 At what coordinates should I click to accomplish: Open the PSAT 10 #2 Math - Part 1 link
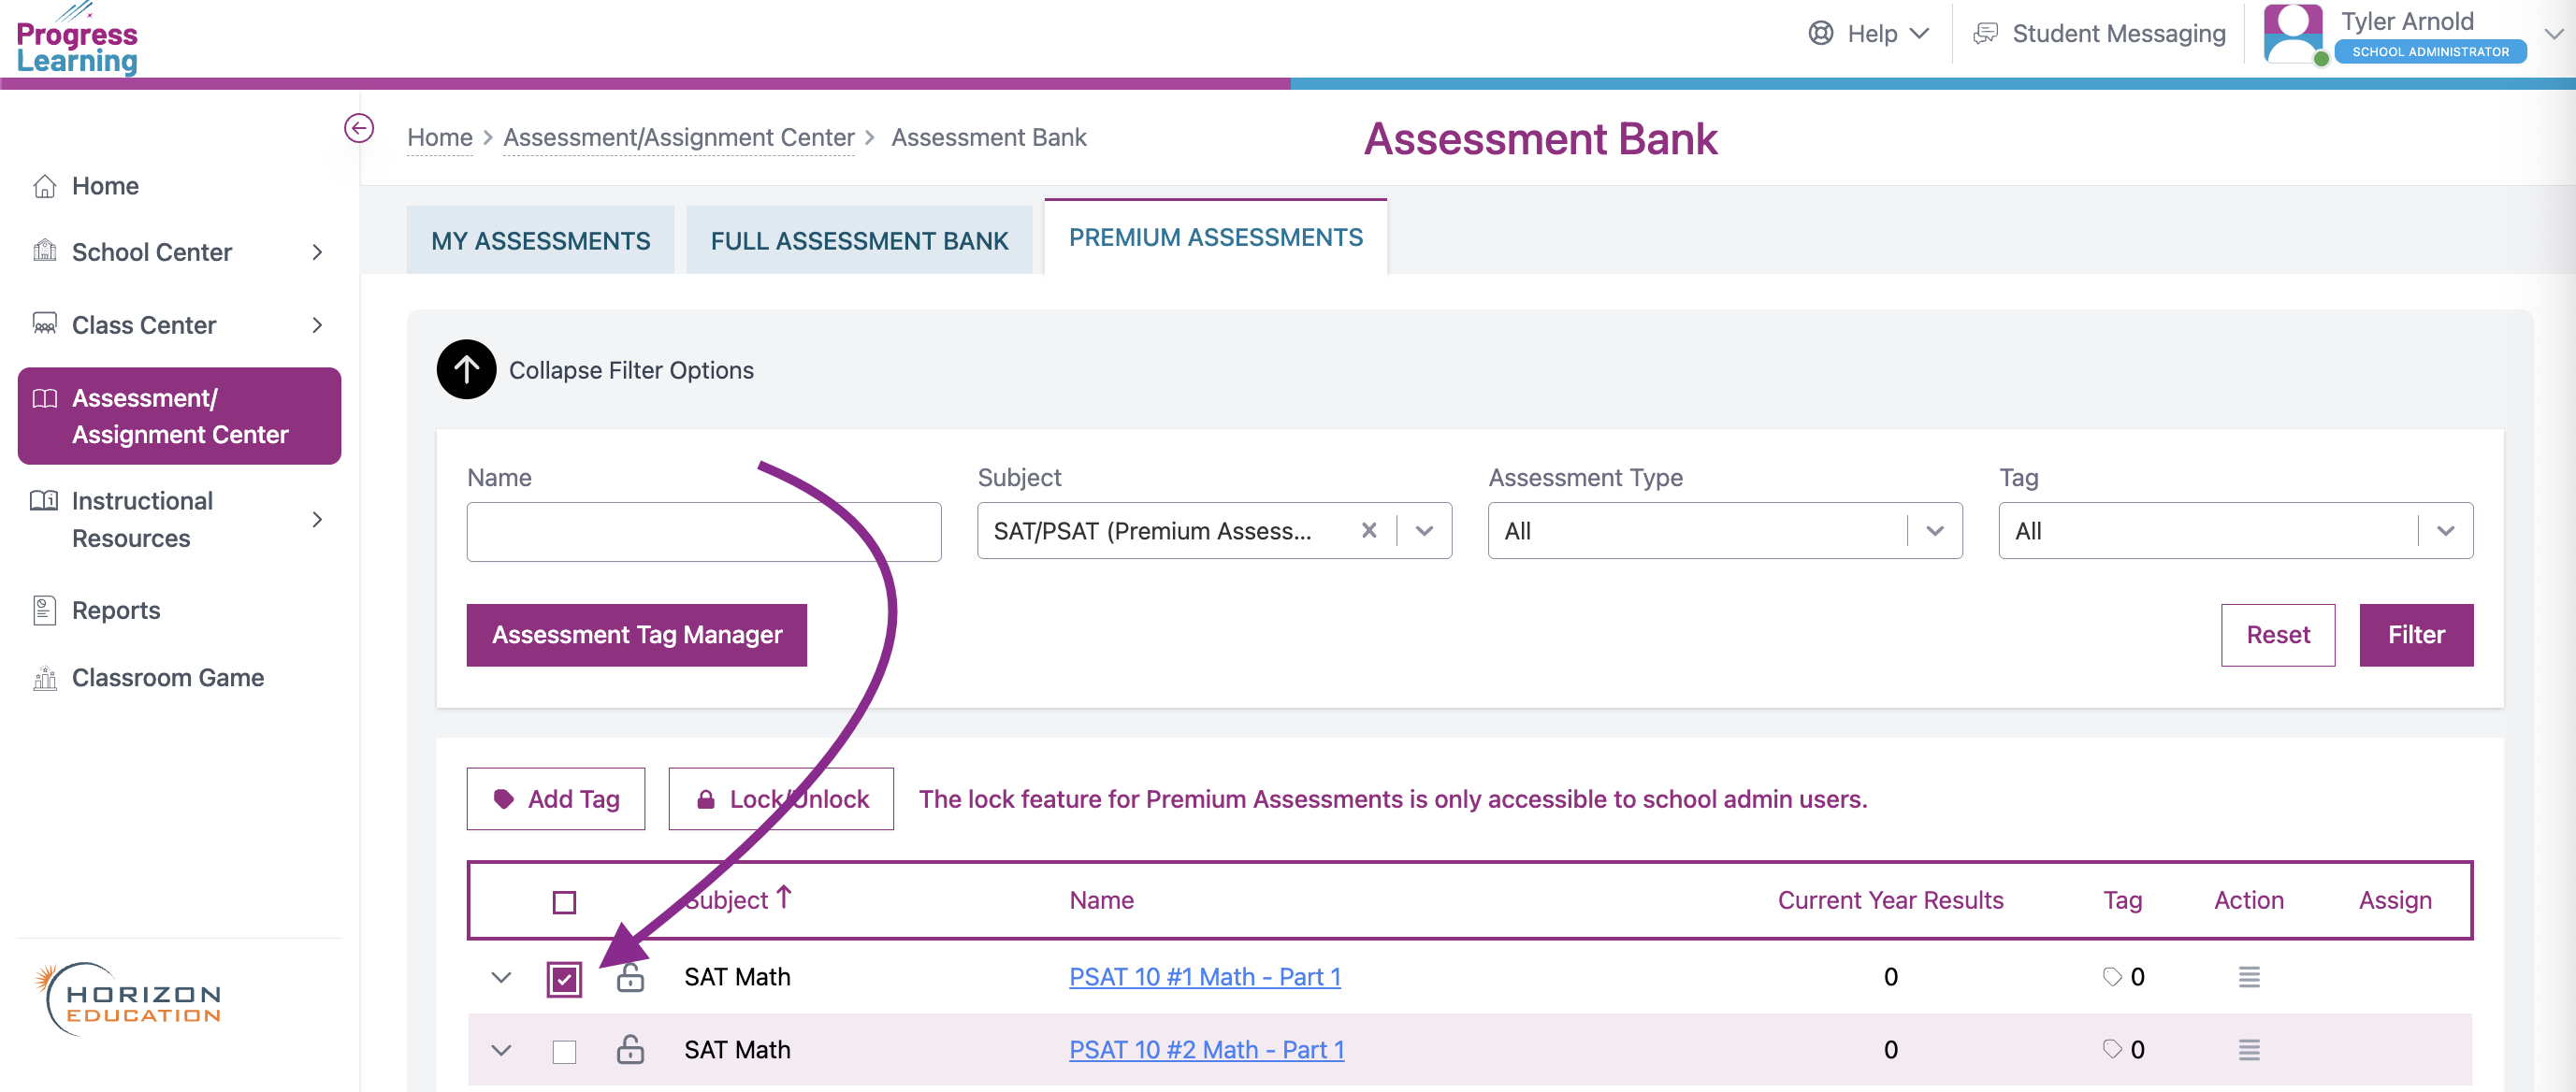pyautogui.click(x=1206, y=1049)
